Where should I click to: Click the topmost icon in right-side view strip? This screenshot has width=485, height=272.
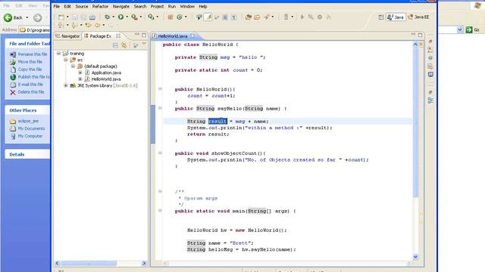coord(430,42)
